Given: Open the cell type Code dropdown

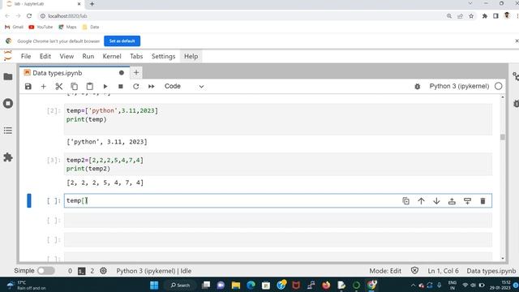Looking at the screenshot, I should tap(184, 87).
